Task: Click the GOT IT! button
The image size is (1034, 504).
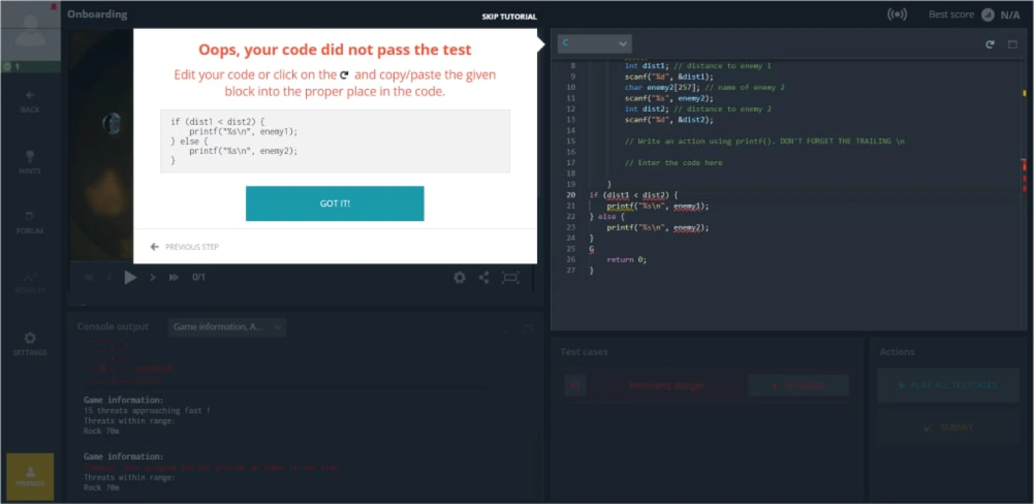Action: pos(334,203)
